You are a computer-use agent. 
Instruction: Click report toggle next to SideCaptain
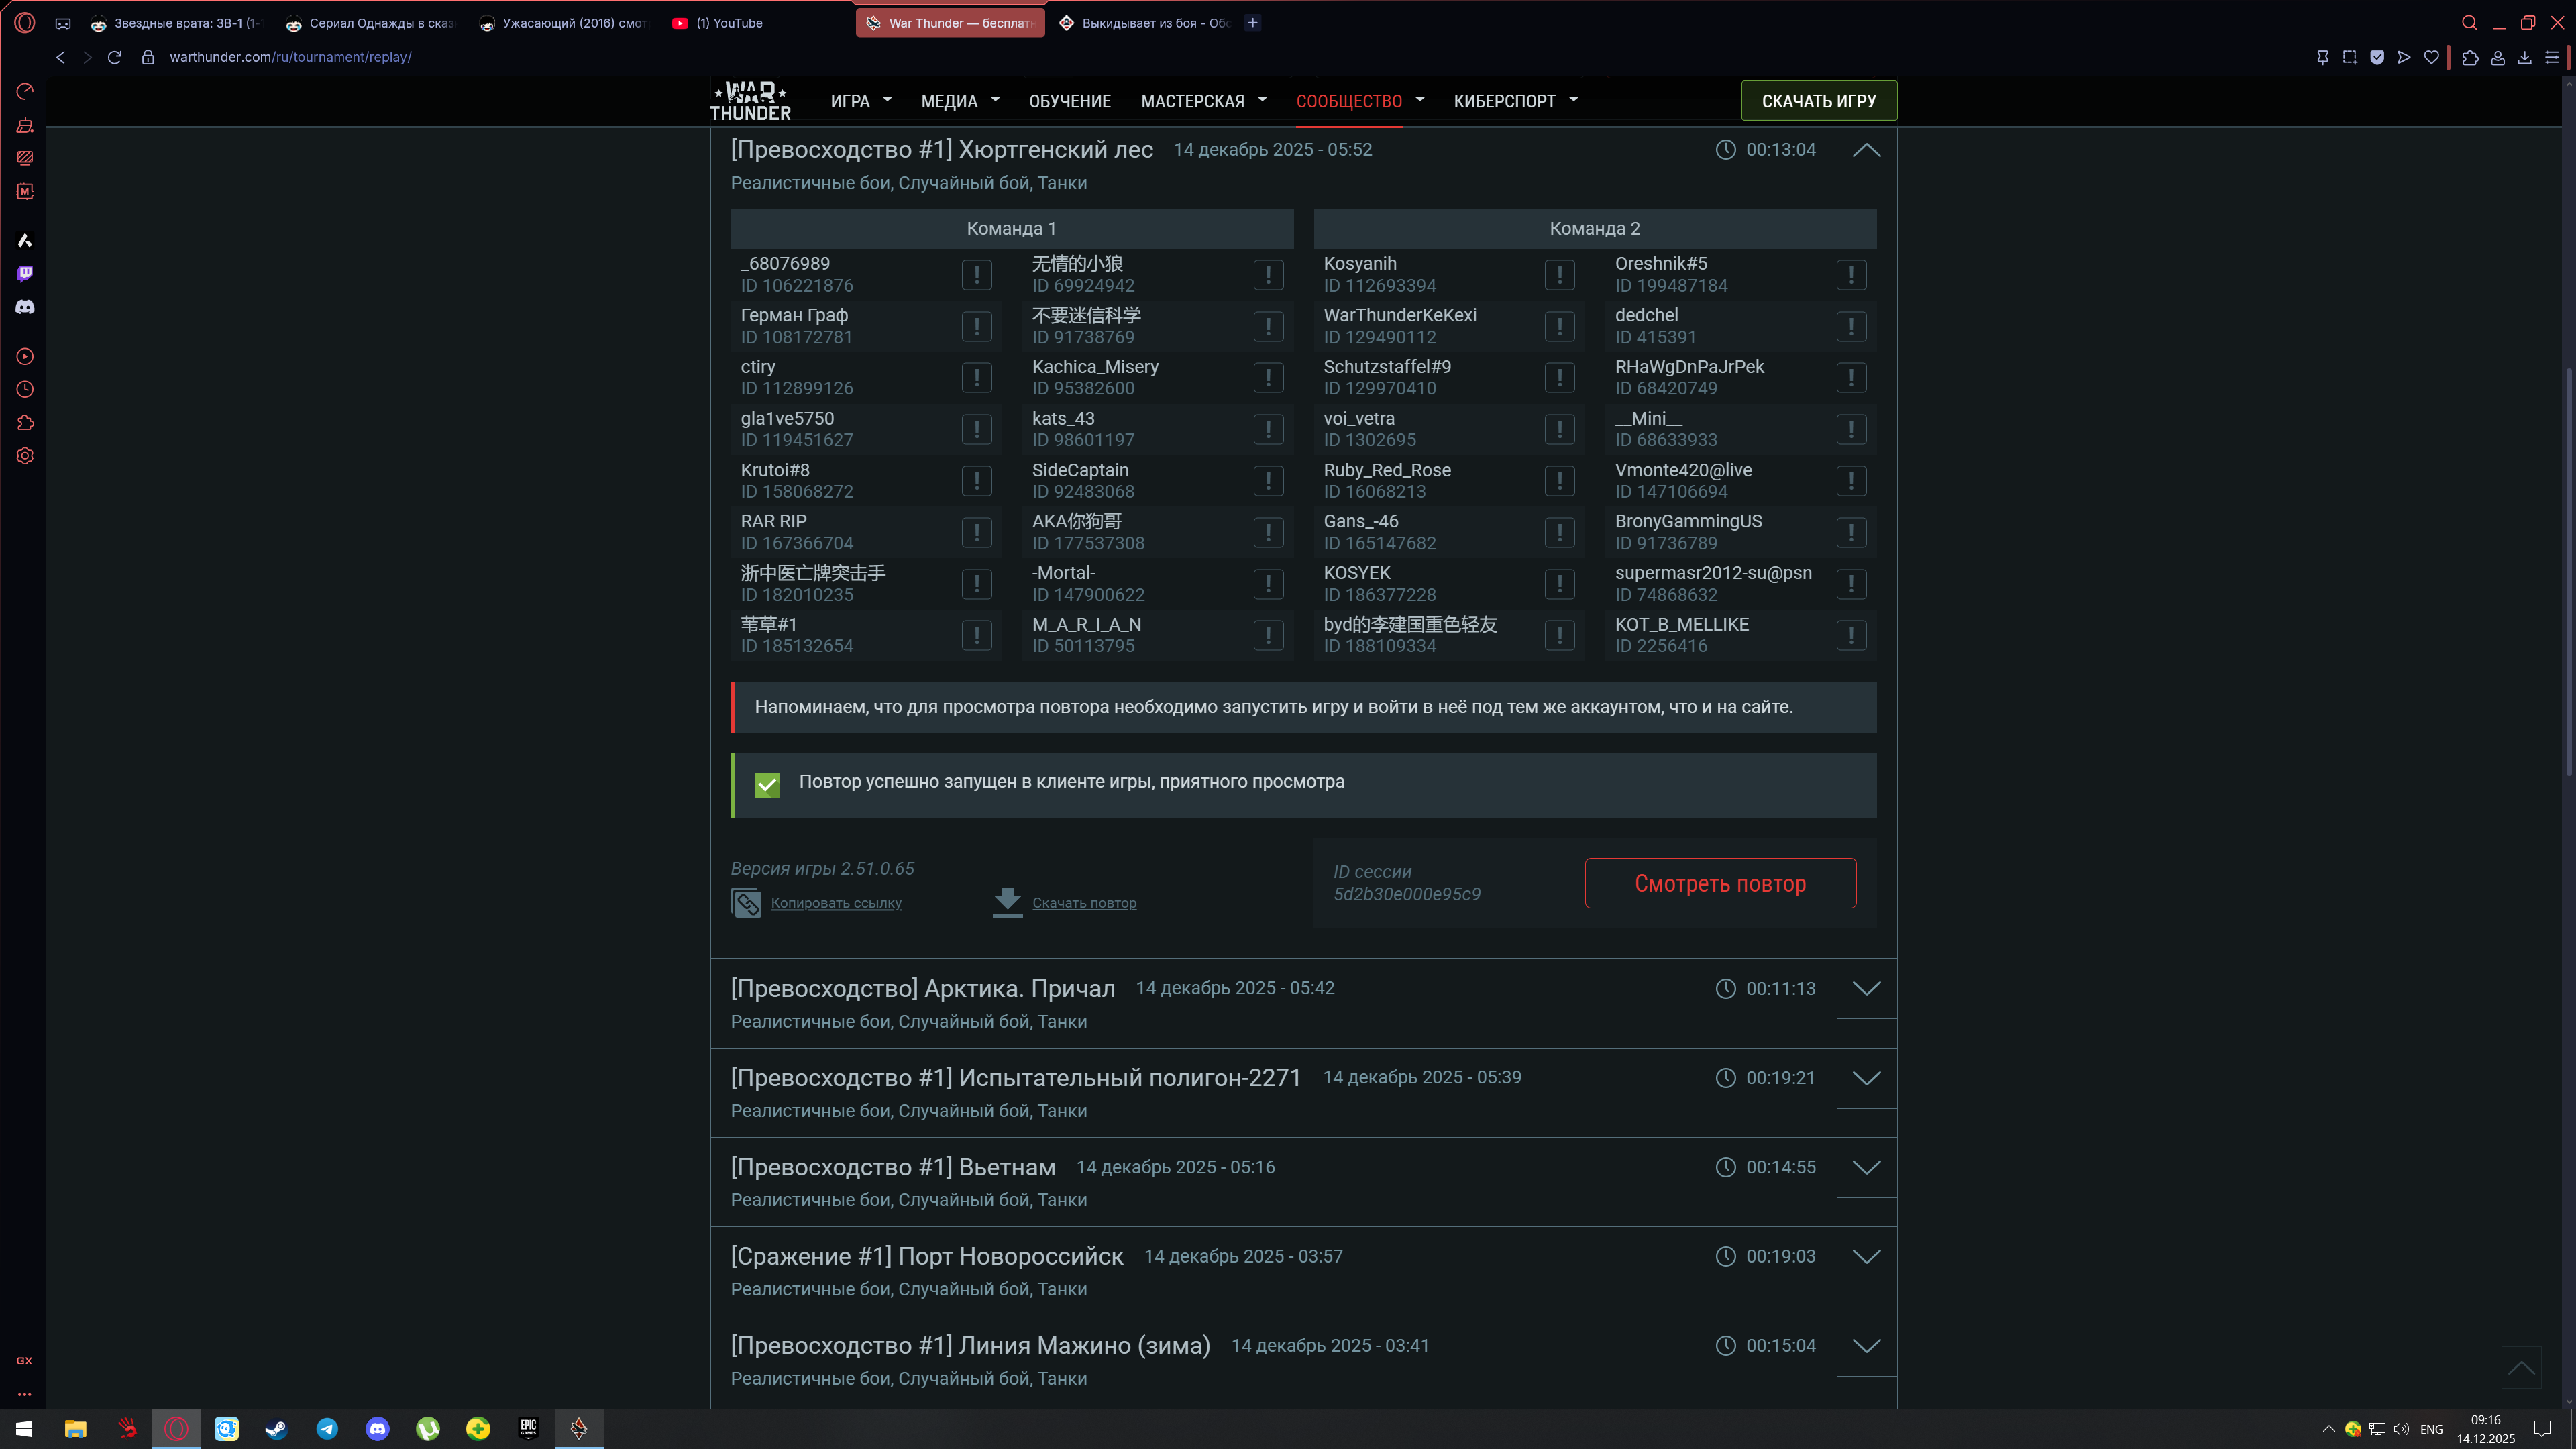tap(1268, 481)
